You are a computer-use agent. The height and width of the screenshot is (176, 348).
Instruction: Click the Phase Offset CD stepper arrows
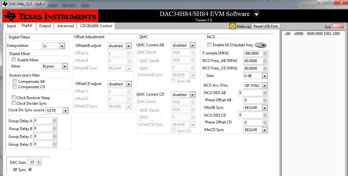pyautogui.click(x=265, y=123)
